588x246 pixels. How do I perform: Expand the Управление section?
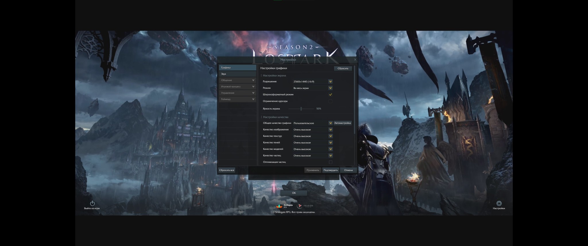(x=237, y=93)
